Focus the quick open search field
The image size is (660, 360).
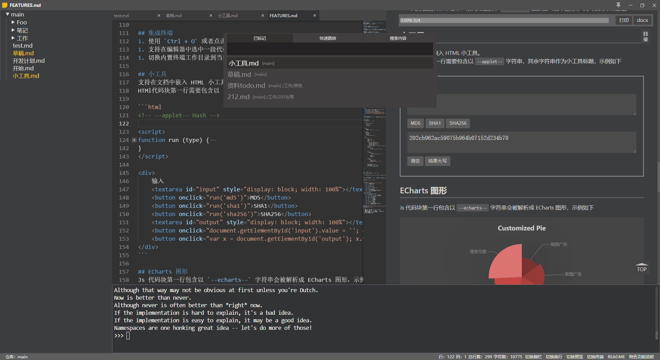pyautogui.click(x=330, y=49)
